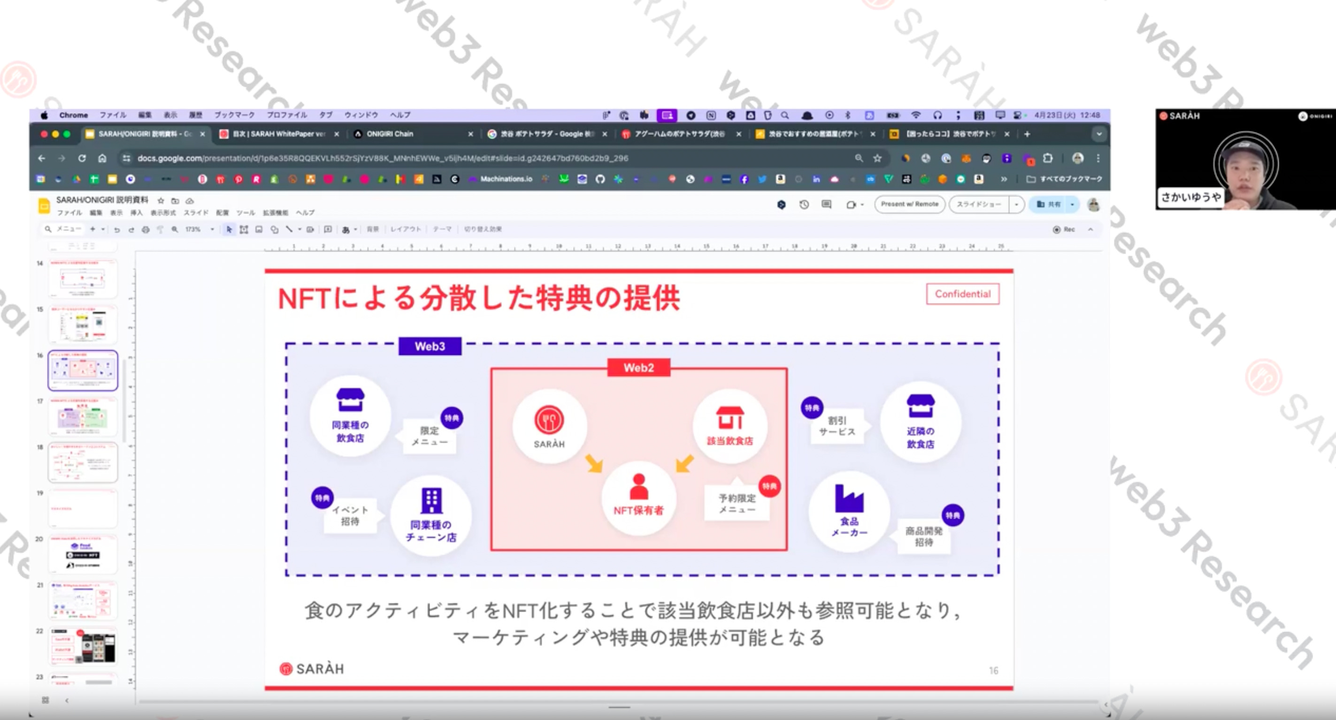The width and height of the screenshot is (1336, 720).
Task: Toggle the Rec recording button
Action: (1064, 229)
